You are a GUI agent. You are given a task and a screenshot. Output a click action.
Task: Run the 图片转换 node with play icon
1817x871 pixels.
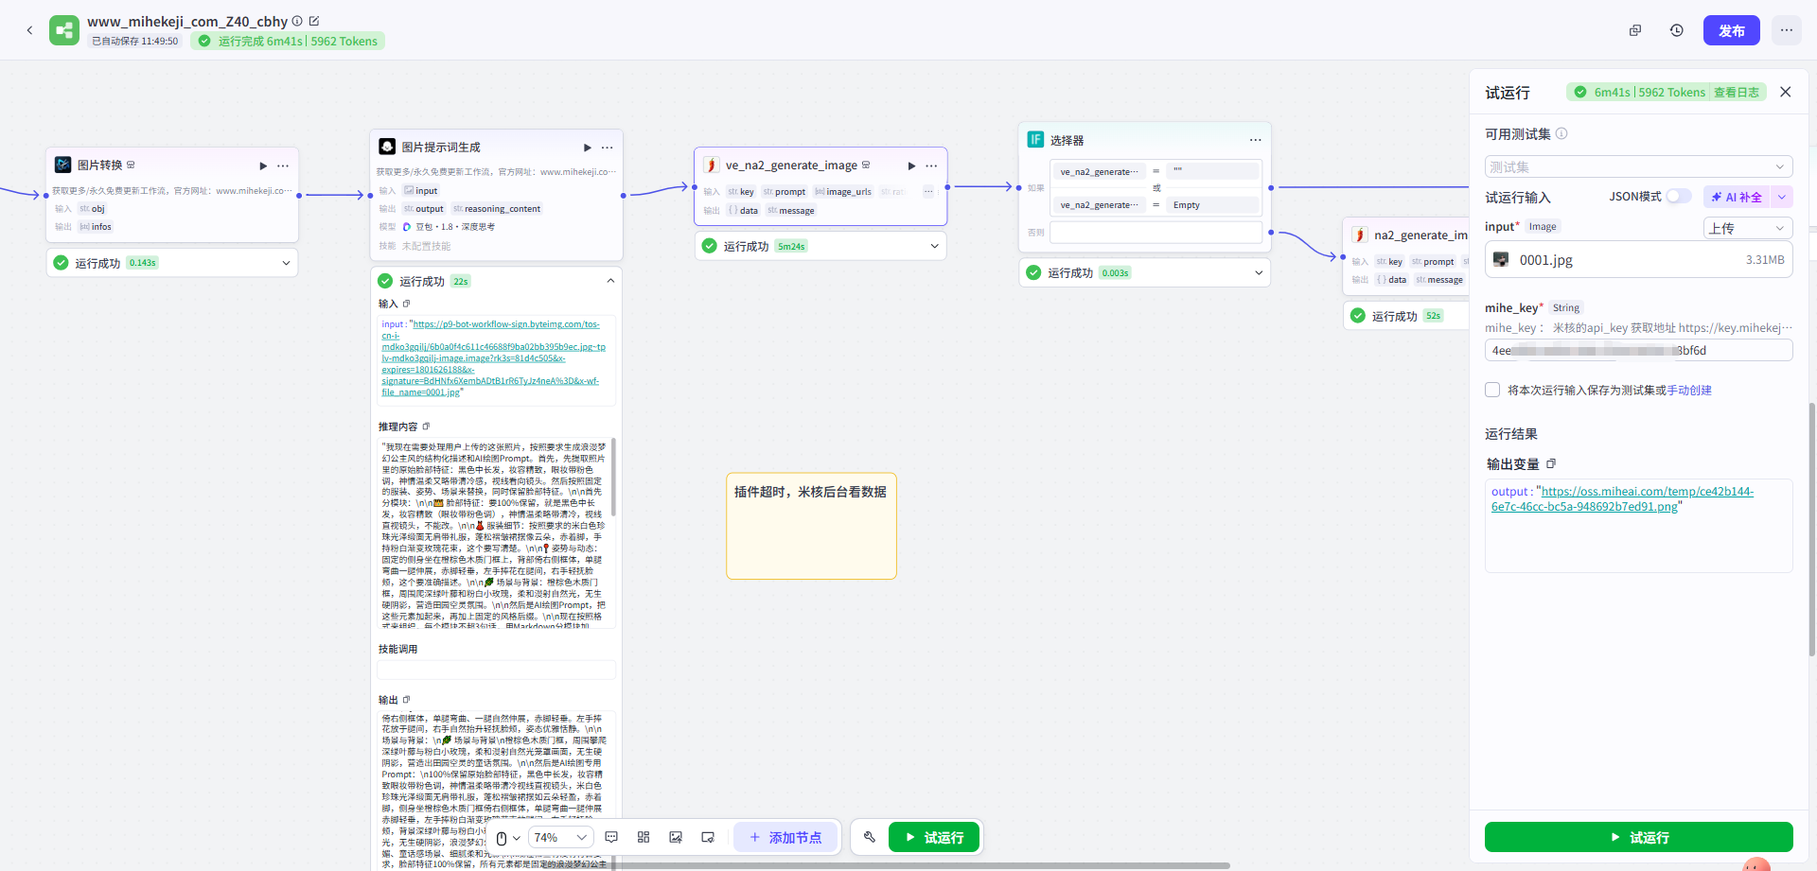263,165
